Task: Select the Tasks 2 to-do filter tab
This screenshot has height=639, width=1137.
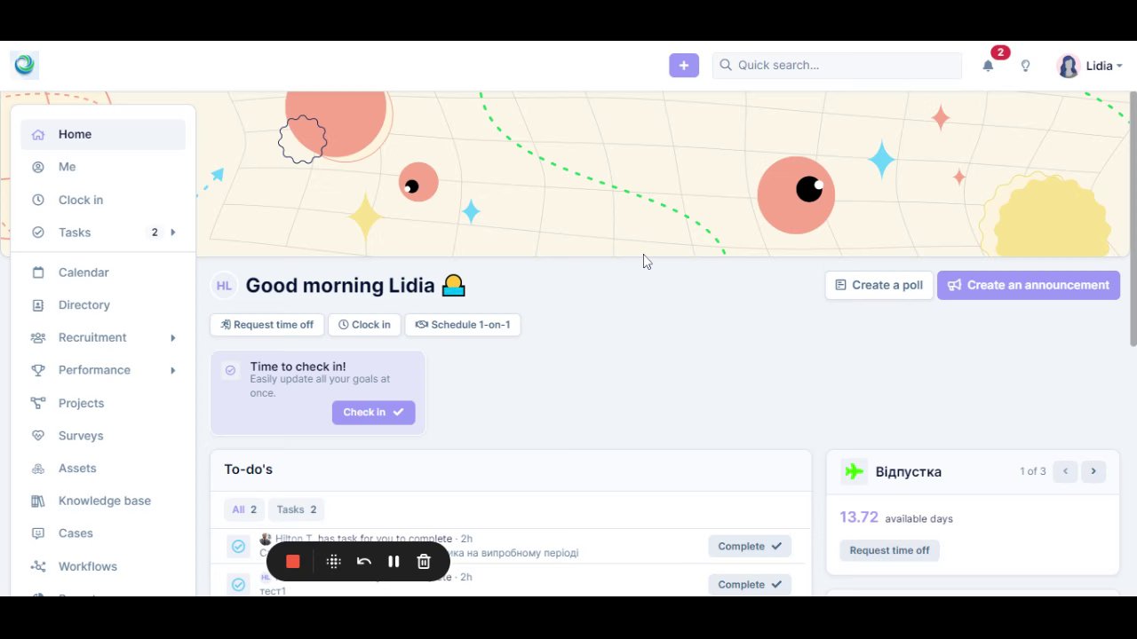Action: coord(297,509)
